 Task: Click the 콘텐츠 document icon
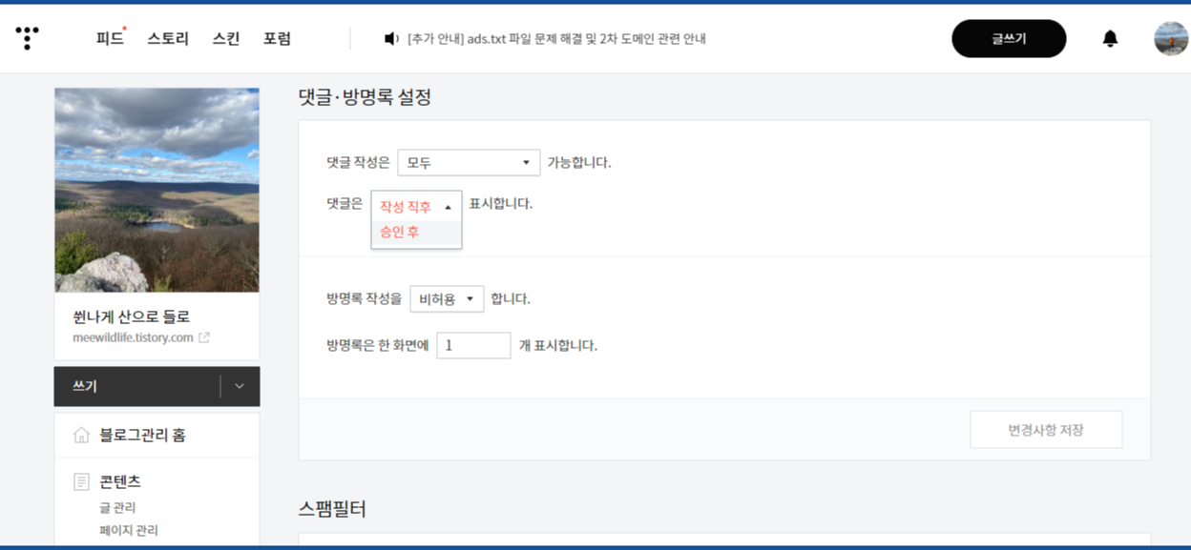(x=82, y=481)
